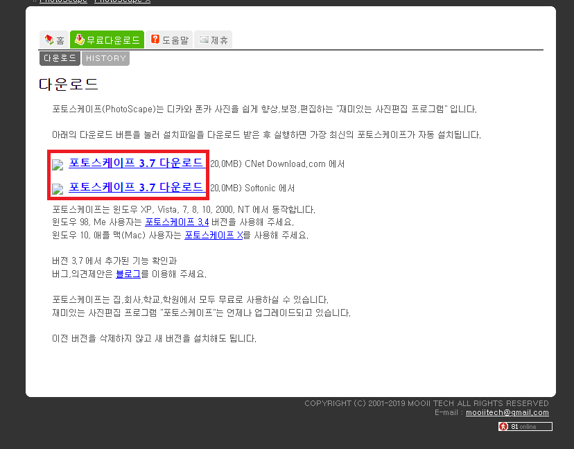Click the PhotoScape link at top
The image size is (574, 449).
point(63,1)
